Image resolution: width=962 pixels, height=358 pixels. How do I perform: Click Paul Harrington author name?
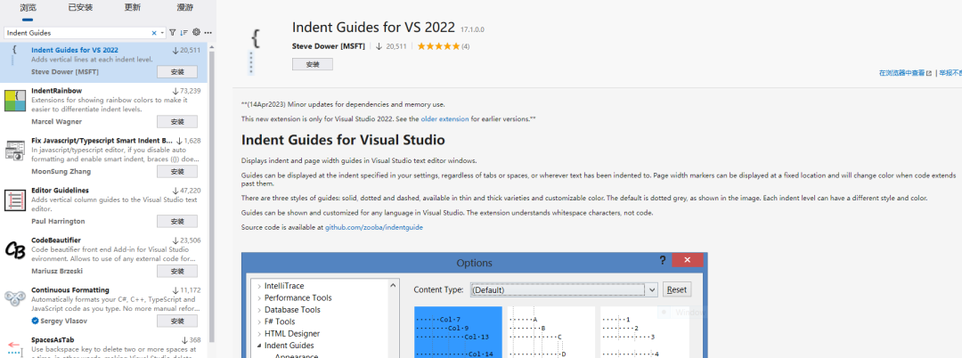(x=58, y=221)
